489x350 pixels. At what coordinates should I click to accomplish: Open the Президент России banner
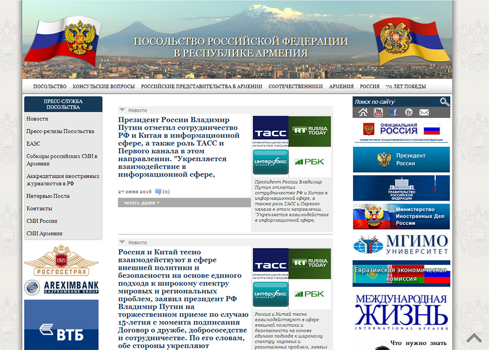point(401,160)
